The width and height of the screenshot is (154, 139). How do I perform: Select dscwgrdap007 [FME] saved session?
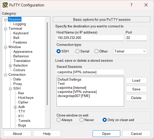(x=74, y=96)
